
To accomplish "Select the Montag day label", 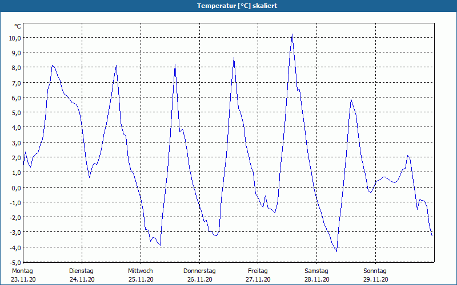I will 22,271.
